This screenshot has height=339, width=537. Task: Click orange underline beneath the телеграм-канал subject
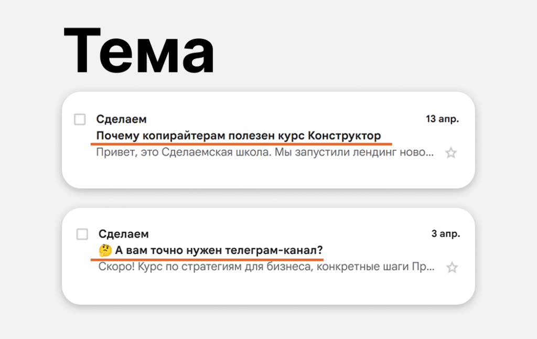click(x=207, y=259)
